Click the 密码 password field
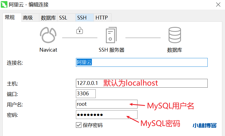The width and height of the screenshot is (225, 136). click(x=106, y=115)
